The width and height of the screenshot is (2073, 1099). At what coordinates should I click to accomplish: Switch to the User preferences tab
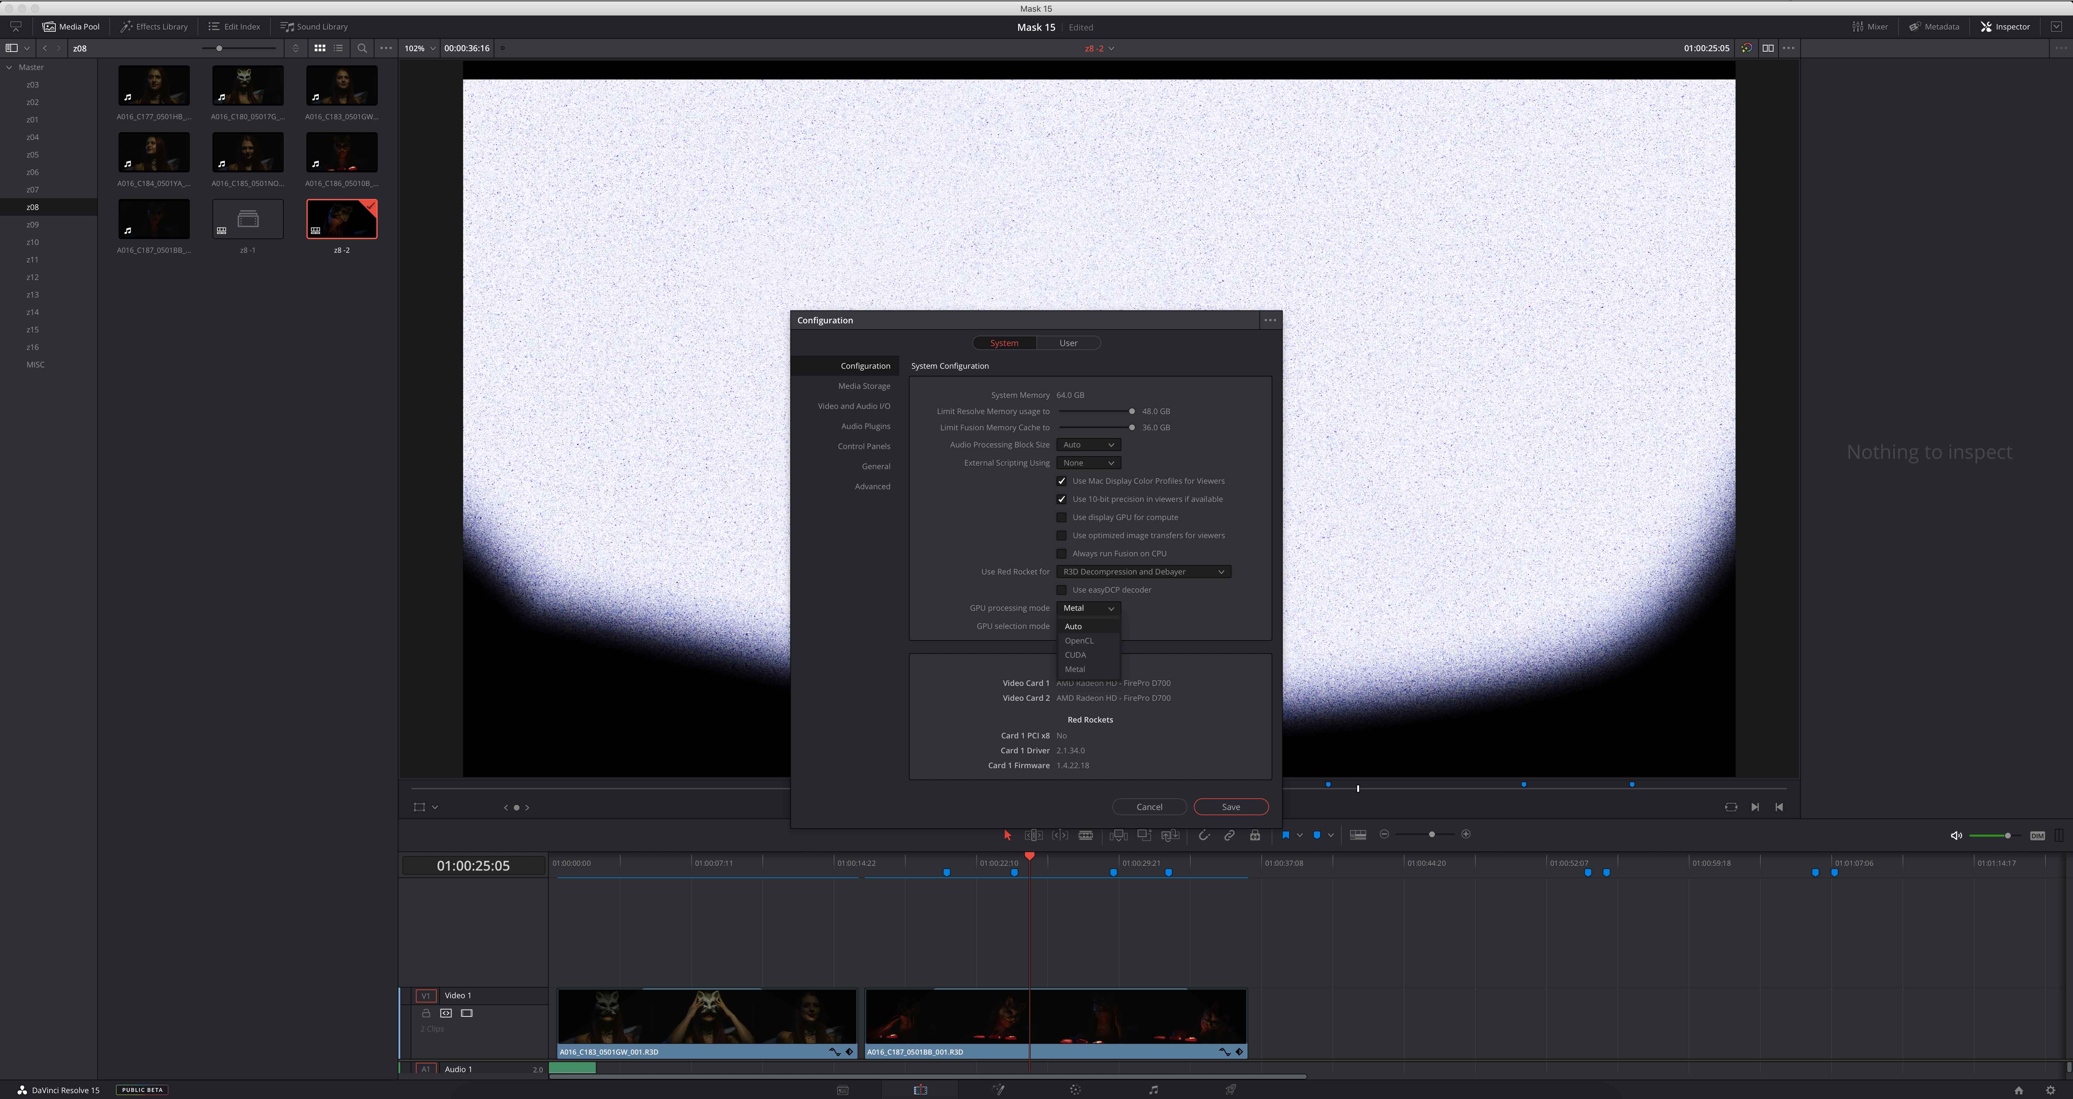coord(1068,343)
